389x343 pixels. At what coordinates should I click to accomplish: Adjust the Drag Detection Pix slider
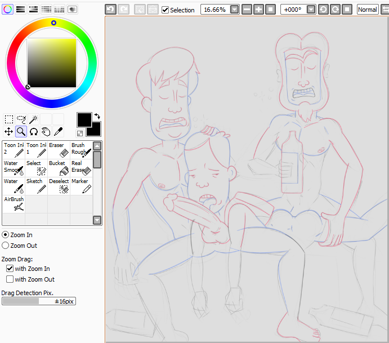[39, 301]
